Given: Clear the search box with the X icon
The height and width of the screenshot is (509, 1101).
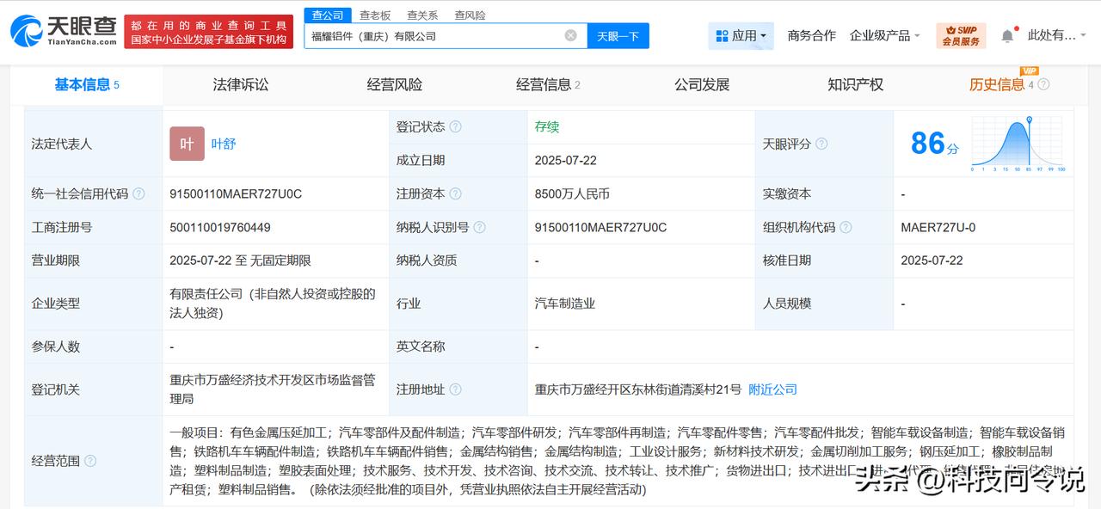Looking at the screenshot, I should coord(570,35).
